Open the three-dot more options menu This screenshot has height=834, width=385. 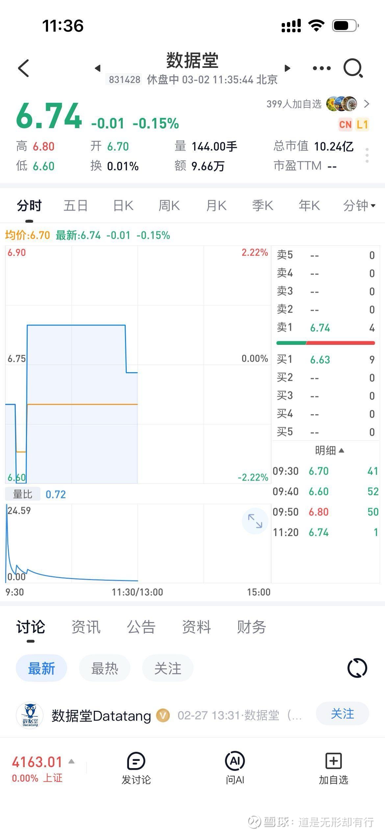tap(321, 68)
